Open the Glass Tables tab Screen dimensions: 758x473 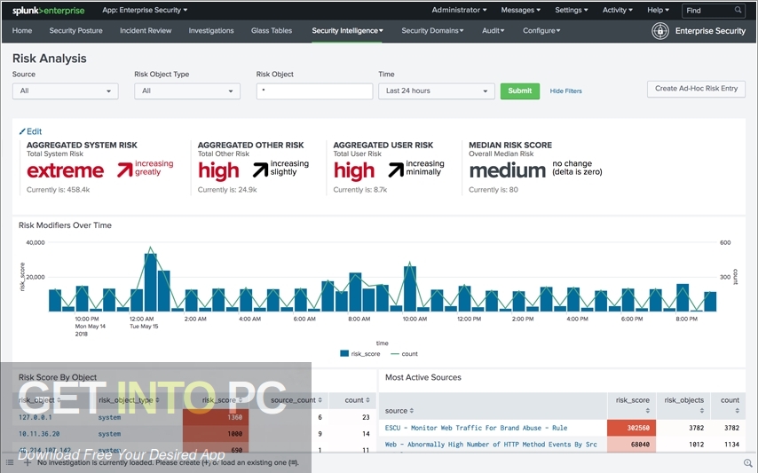click(272, 30)
